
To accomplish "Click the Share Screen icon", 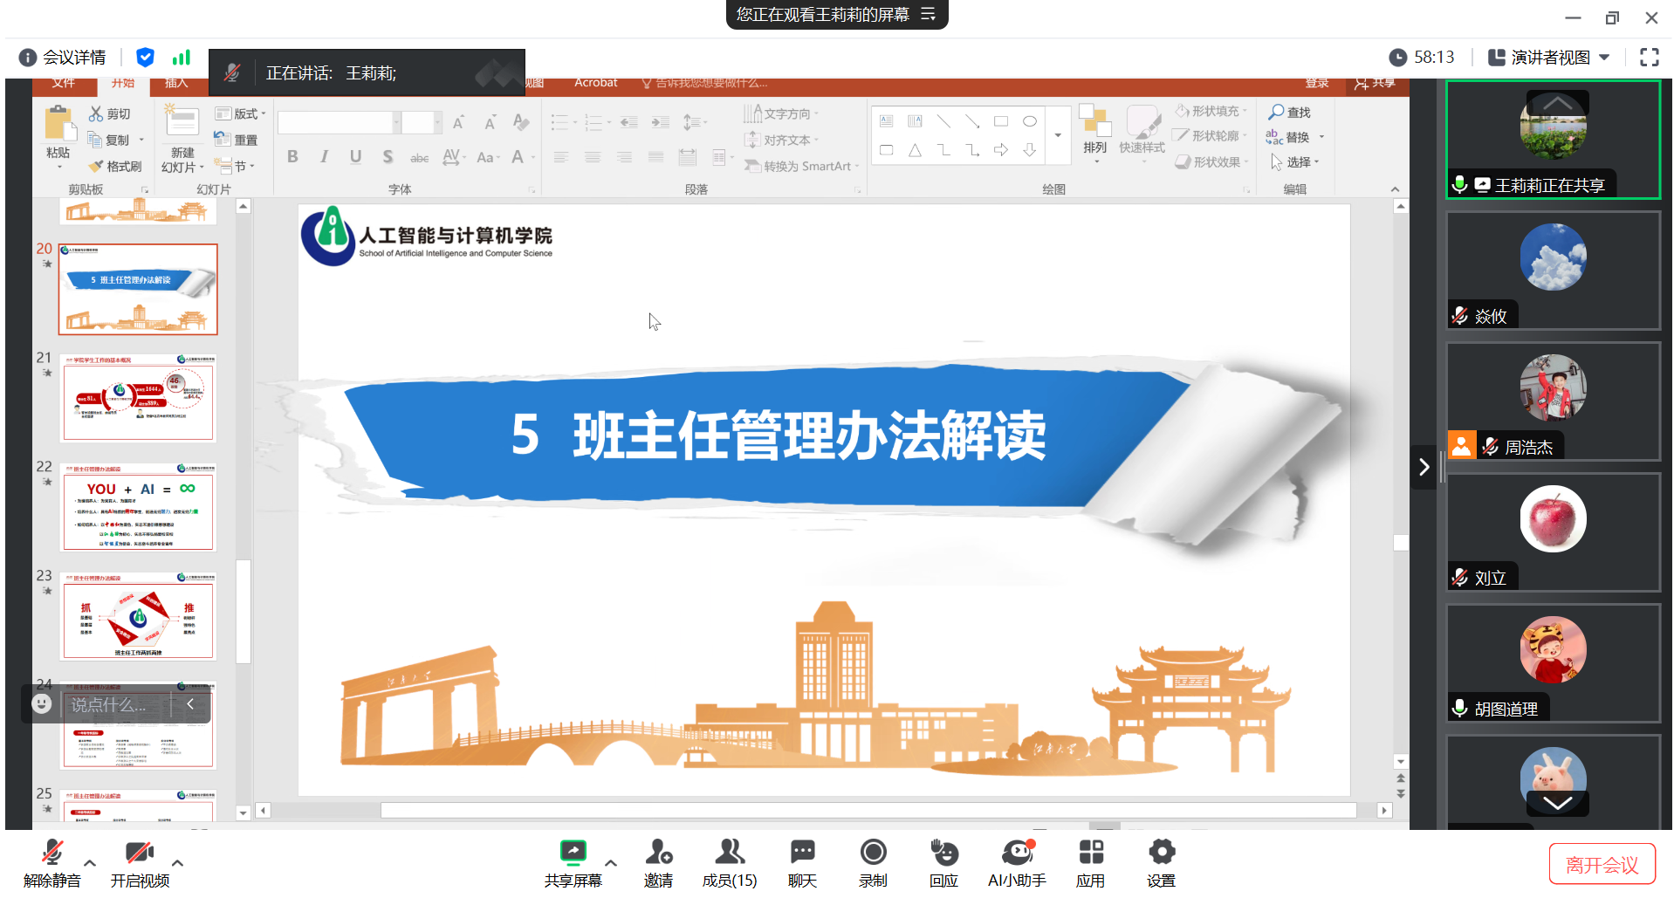I will point(573,853).
